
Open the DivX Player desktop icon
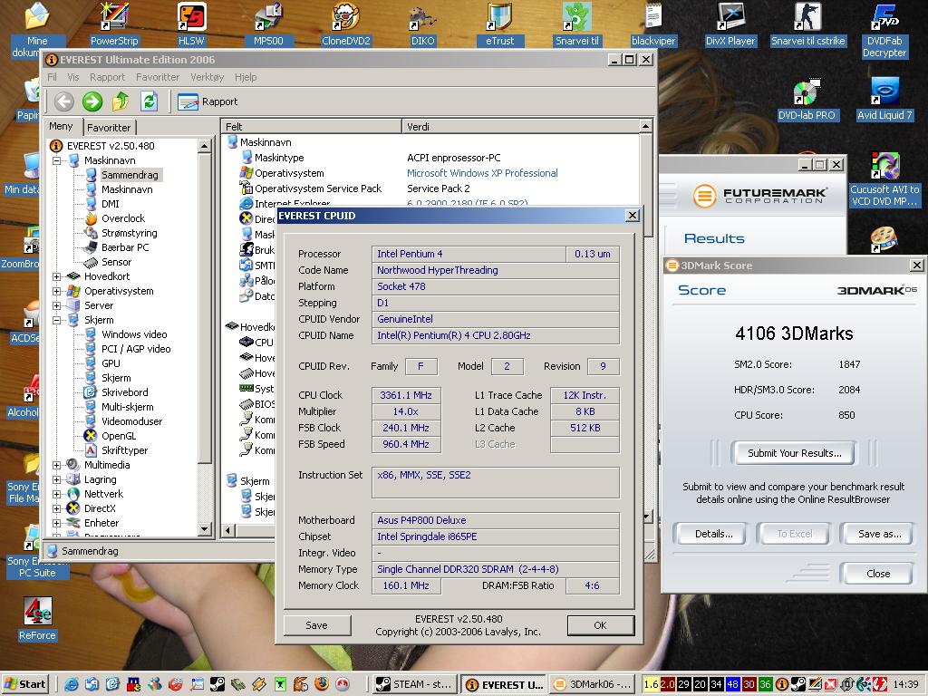click(x=730, y=24)
